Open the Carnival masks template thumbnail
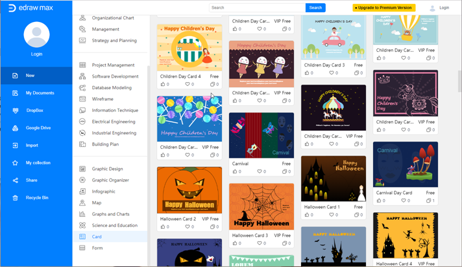 click(x=261, y=135)
